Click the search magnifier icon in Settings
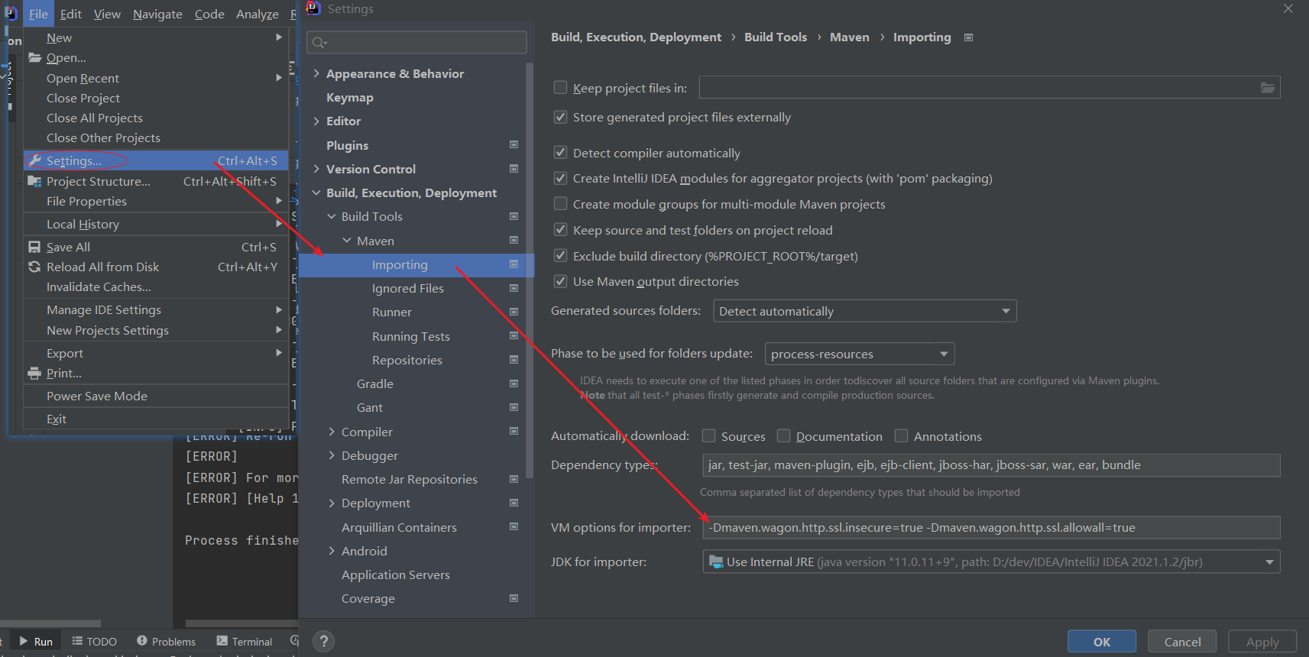This screenshot has width=1309, height=657. 319,43
